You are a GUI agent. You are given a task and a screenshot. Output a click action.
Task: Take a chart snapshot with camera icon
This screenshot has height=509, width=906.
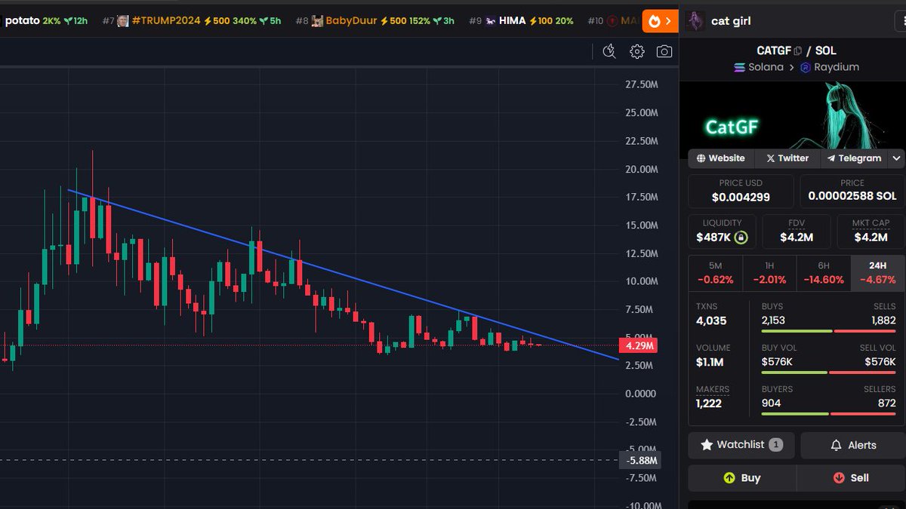pos(664,51)
